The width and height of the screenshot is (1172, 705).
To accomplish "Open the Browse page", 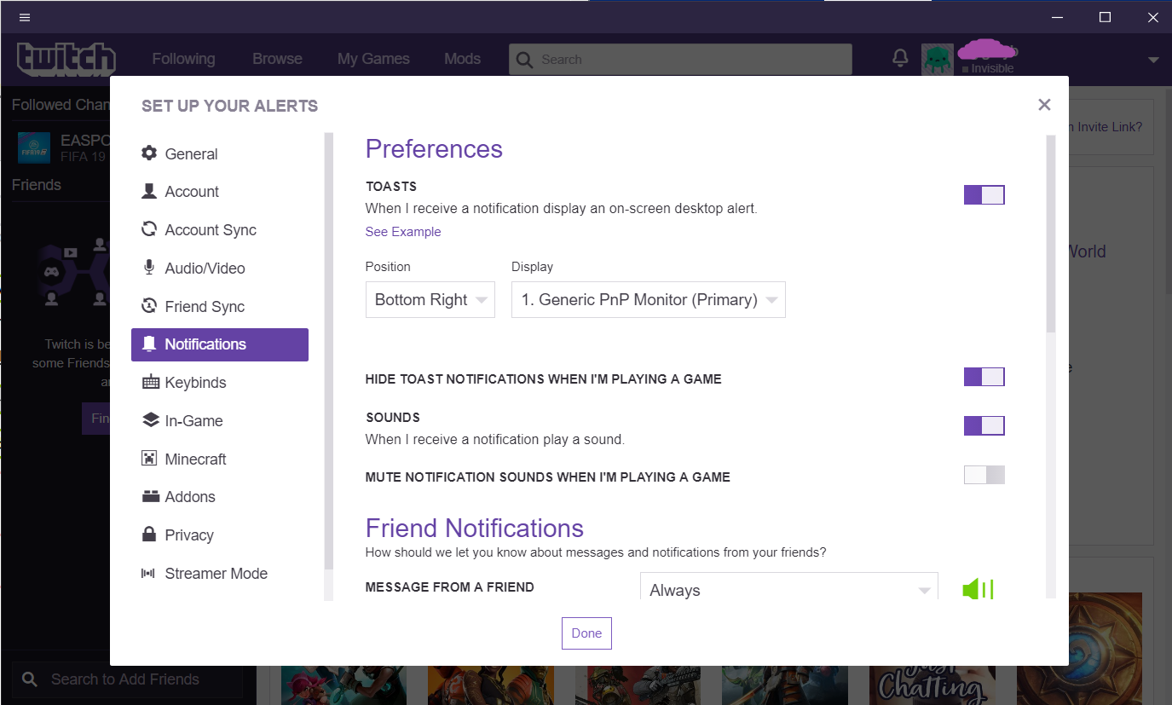I will click(x=277, y=59).
